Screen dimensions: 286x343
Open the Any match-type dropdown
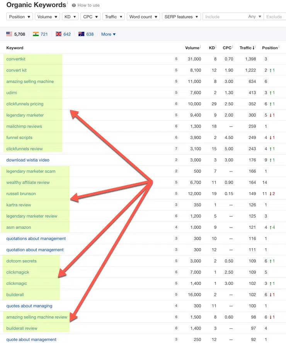tap(255, 17)
